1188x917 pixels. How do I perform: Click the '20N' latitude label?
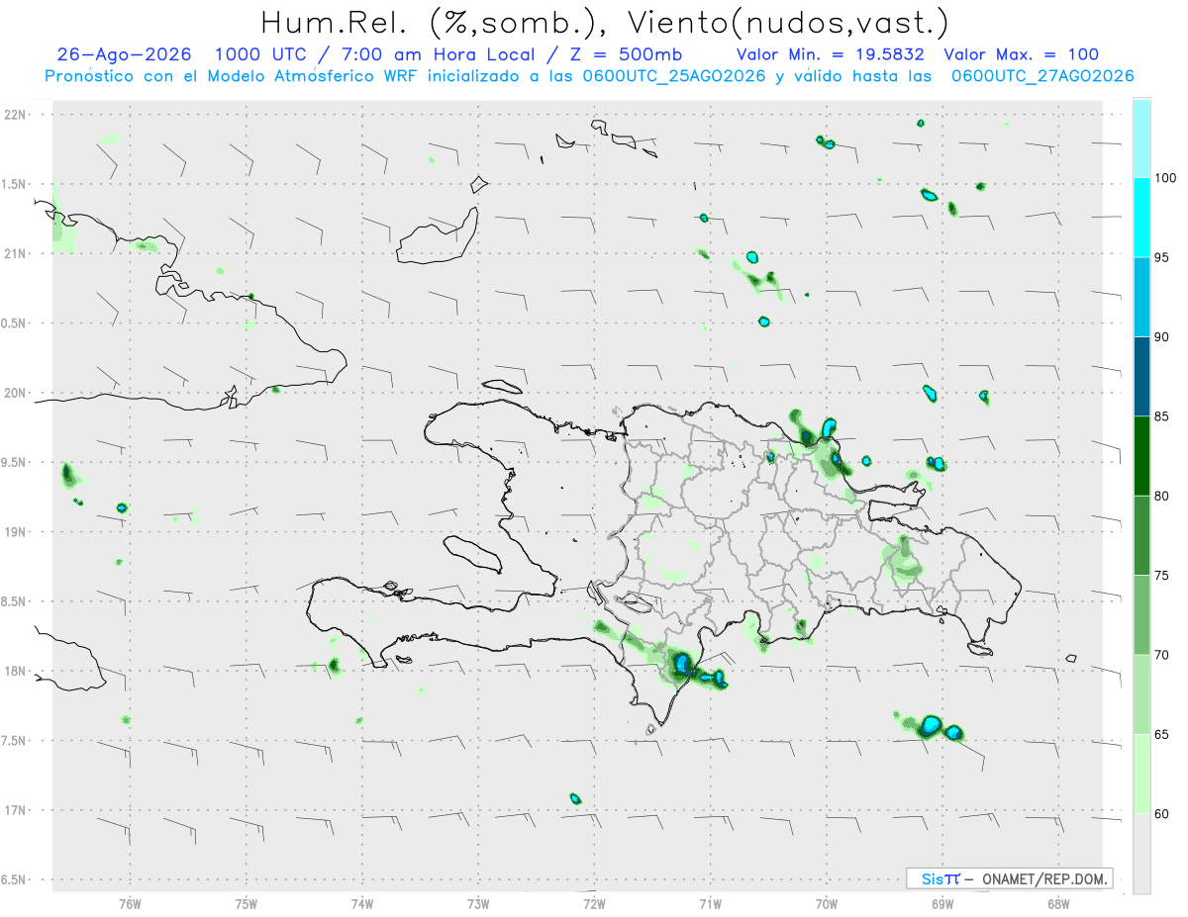coord(16,393)
